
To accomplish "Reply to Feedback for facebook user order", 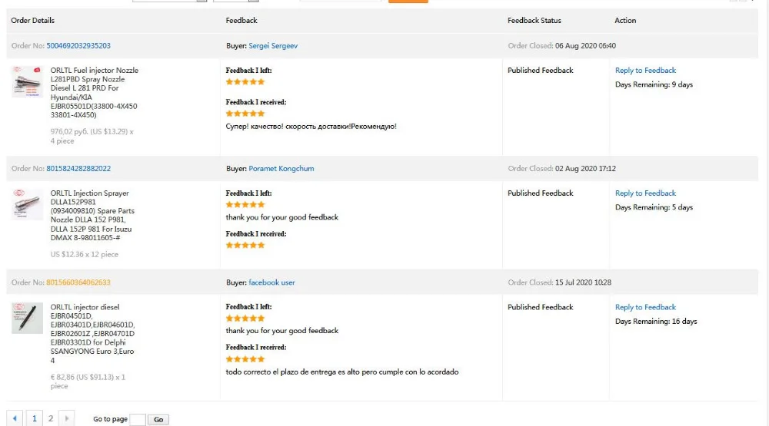I will coord(645,307).
